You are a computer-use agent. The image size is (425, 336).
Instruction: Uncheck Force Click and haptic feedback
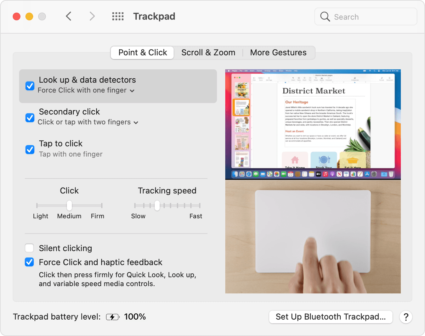(x=29, y=262)
